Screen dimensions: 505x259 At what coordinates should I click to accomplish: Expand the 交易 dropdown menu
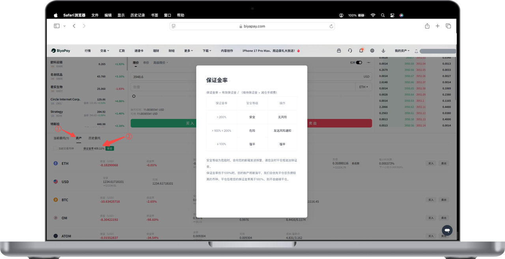point(105,51)
